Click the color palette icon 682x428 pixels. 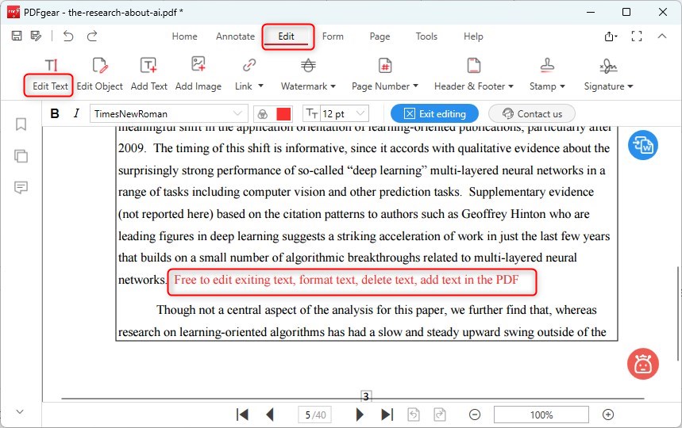[262, 113]
